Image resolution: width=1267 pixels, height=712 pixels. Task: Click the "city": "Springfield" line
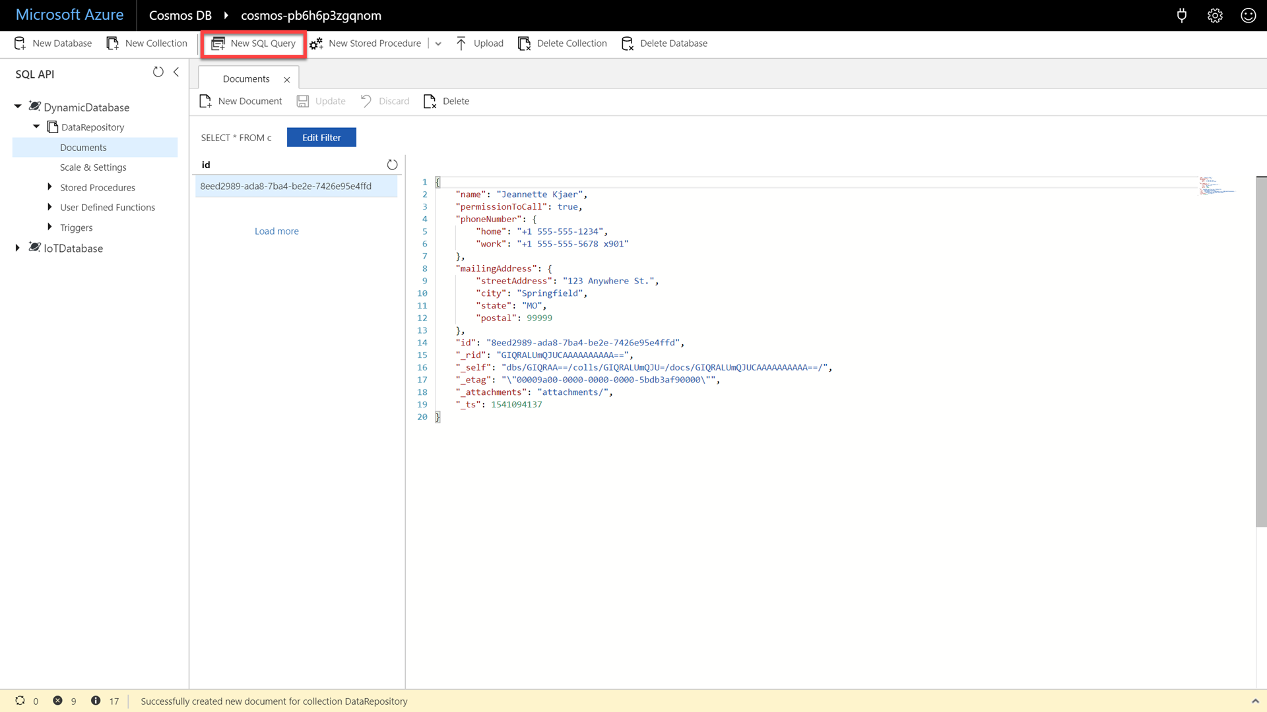click(x=531, y=293)
